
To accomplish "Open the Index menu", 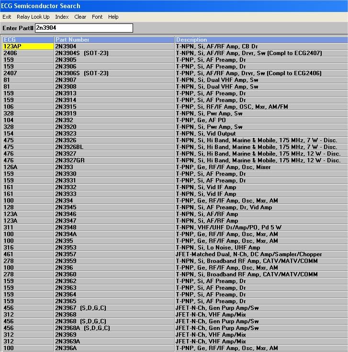I will [62, 17].
